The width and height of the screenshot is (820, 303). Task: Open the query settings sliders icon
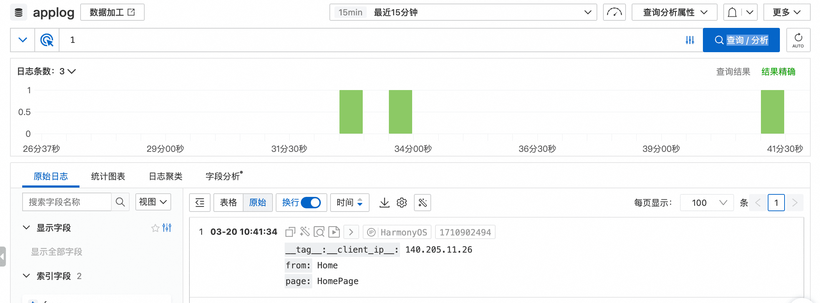tap(690, 40)
